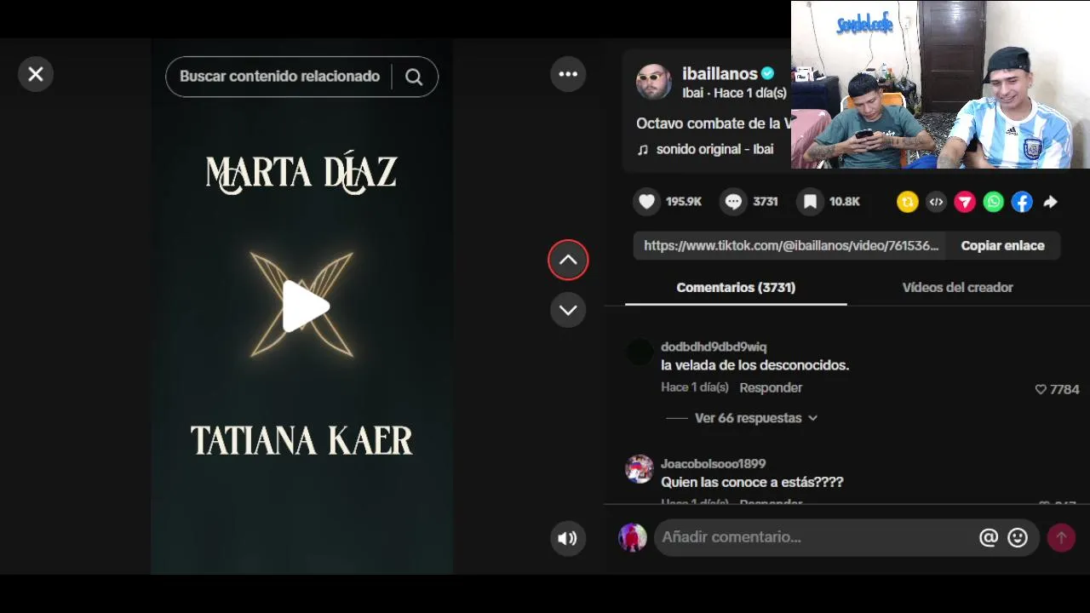Screen dimensions: 1090x613
Task: Click the Quien las conoce a estás comment text
Action: (752, 482)
